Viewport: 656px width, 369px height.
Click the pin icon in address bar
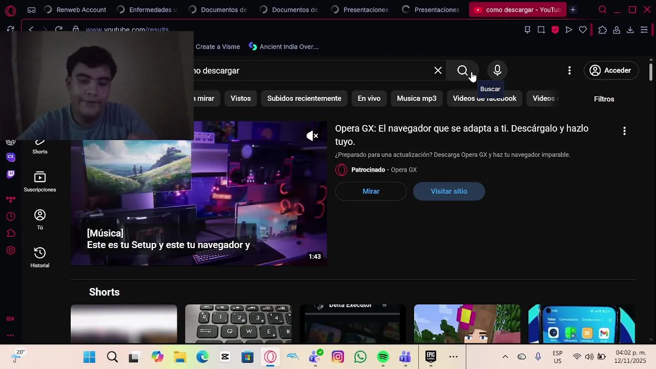pos(527,30)
